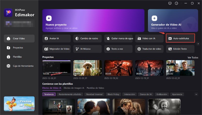Select Estilización filter chip
Viewport: 202px width, 115px height.
tap(162, 94)
